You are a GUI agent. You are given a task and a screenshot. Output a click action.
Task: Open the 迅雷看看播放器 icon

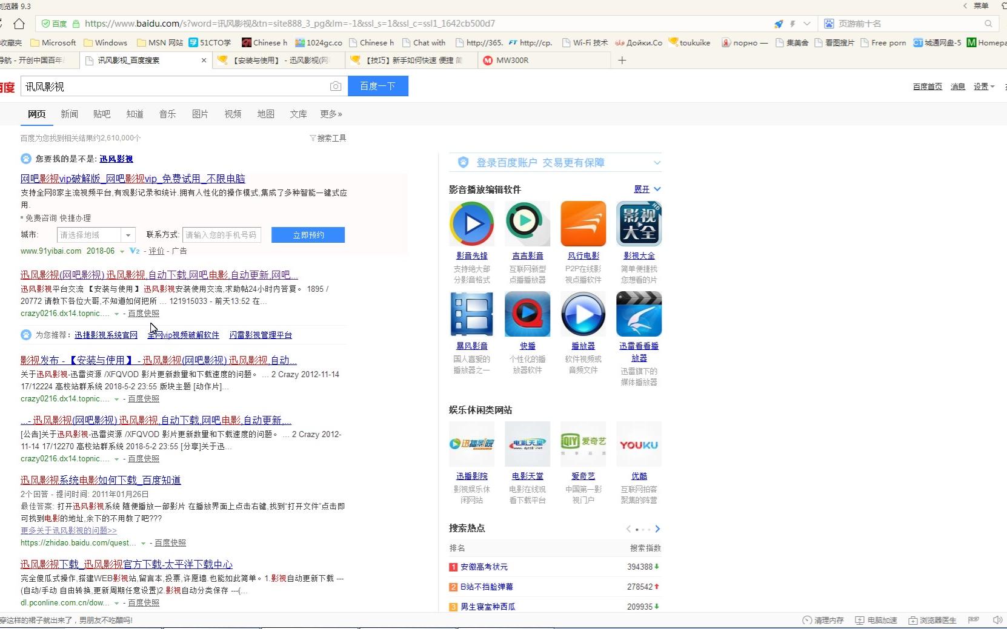(639, 314)
